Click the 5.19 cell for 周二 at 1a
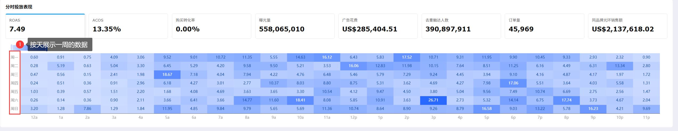This screenshot has width=678, height=131. (61, 66)
